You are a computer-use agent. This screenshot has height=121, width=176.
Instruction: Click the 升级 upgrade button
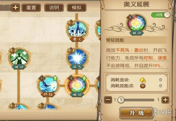pos(137,113)
